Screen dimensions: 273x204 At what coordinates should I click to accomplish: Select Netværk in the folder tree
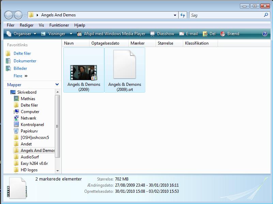tap(28, 118)
